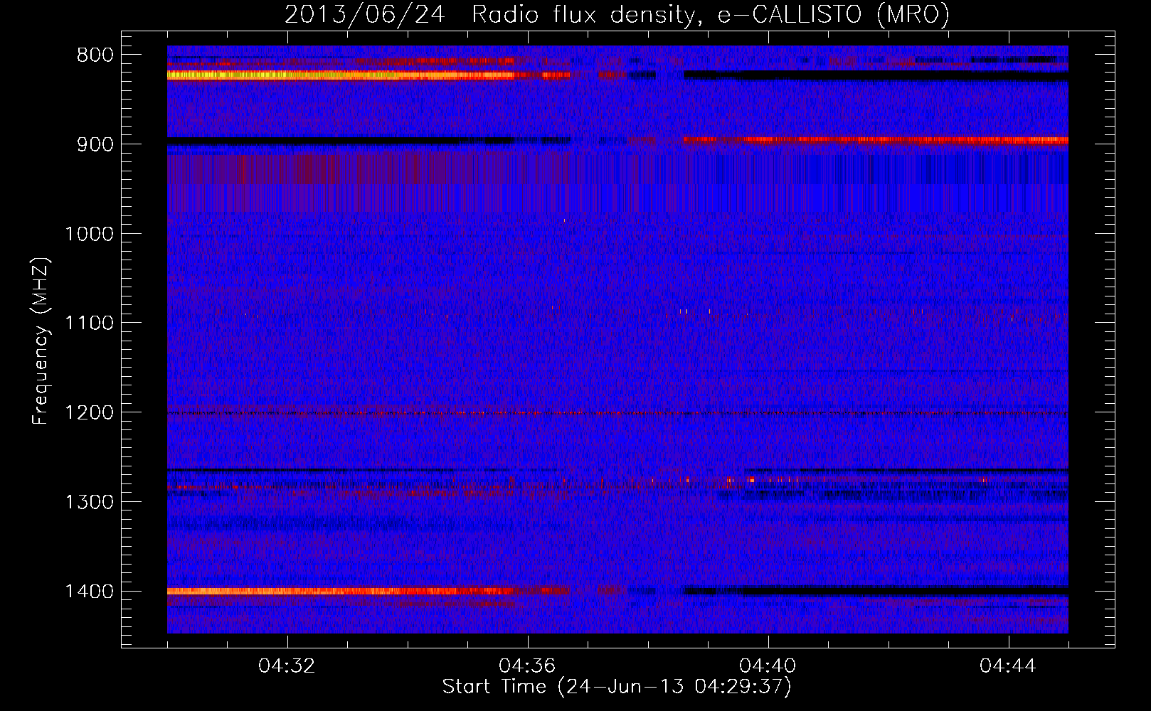The image size is (1151, 711).
Task: Click the 800 frequency tick label
Action: (95, 55)
